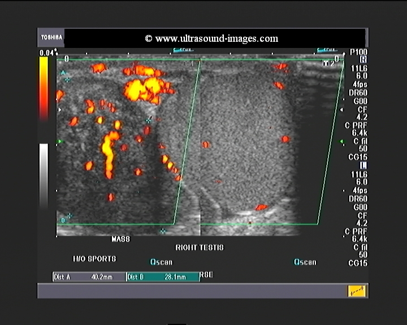Screen dimensions: 407x325
Task: Click the MASS annotation under the left image
Action: [120, 239]
